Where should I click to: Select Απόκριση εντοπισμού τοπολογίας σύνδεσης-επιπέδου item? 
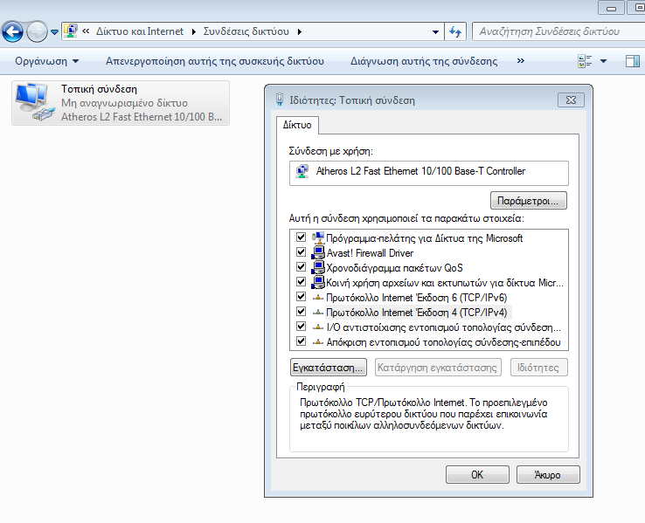pyautogui.click(x=443, y=342)
